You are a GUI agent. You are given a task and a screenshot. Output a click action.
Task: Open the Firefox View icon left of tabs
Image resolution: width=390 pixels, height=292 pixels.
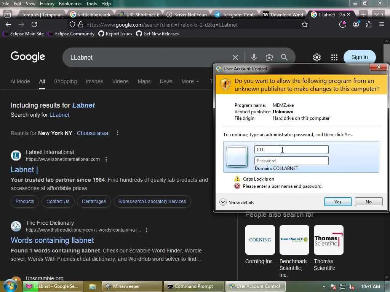(x=8, y=15)
